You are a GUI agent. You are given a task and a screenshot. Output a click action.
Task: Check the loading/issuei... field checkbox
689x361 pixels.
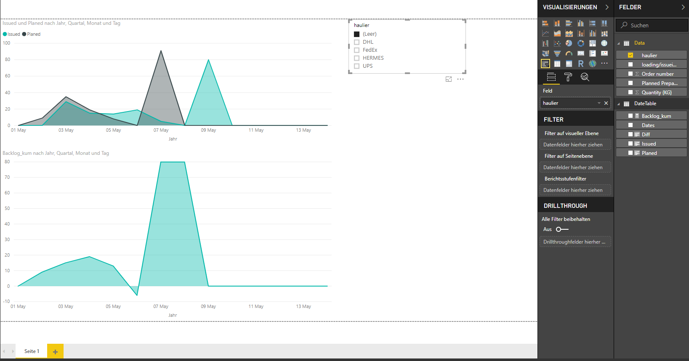(x=630, y=64)
